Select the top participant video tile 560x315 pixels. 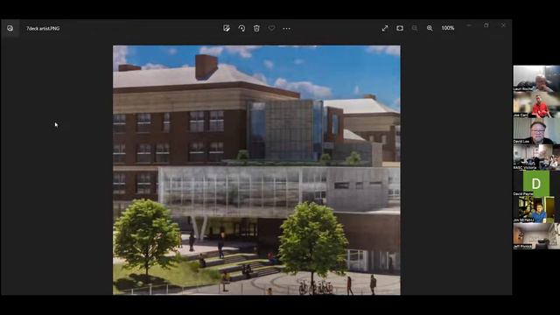click(536, 79)
